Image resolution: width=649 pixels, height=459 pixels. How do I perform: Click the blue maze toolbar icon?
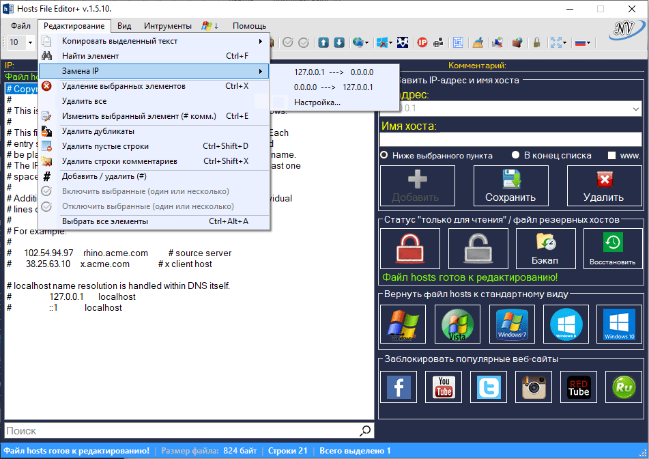pyautogui.click(x=458, y=42)
